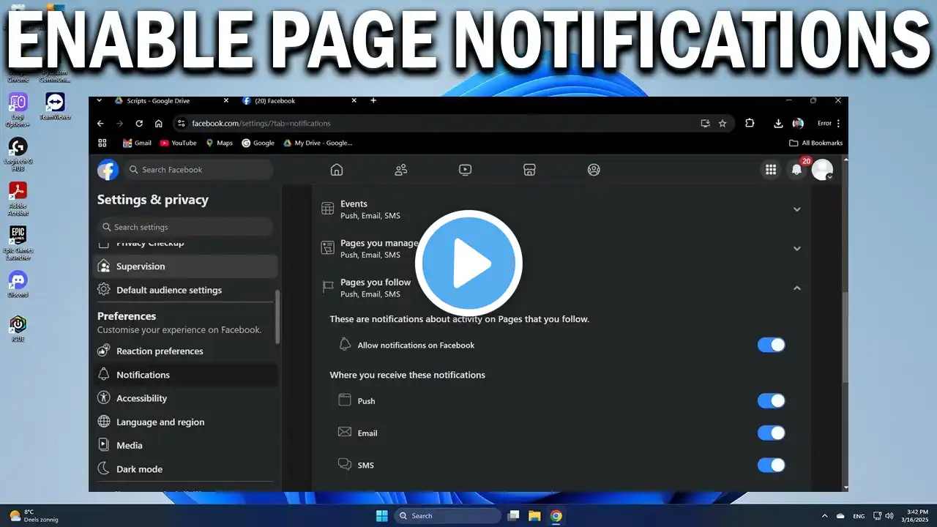937x527 pixels.
Task: Go back using Chrome's back arrow
Action: [x=100, y=124]
